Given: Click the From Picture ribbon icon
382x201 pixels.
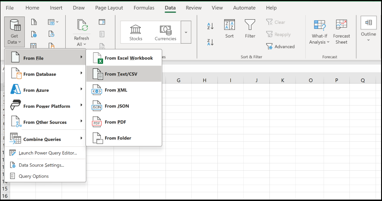Looking at the screenshot, I should pyautogui.click(x=51, y=22).
